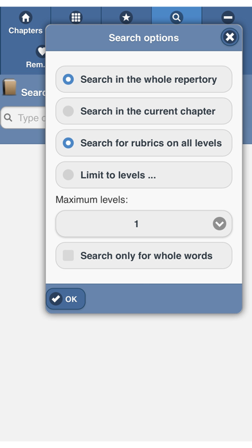Select Search in the current chapter
Image resolution: width=252 pixels, height=448 pixels.
coord(144,111)
